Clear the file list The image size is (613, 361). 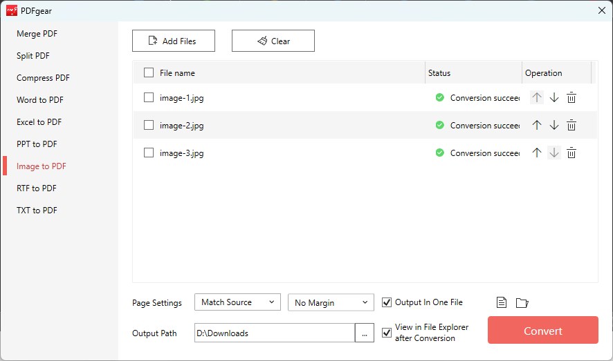coord(273,41)
